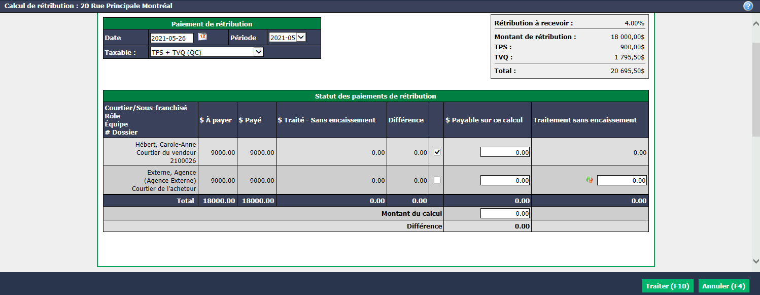The height and width of the screenshot is (295, 760).
Task: Click the Montant du calcul input field
Action: 505,213
